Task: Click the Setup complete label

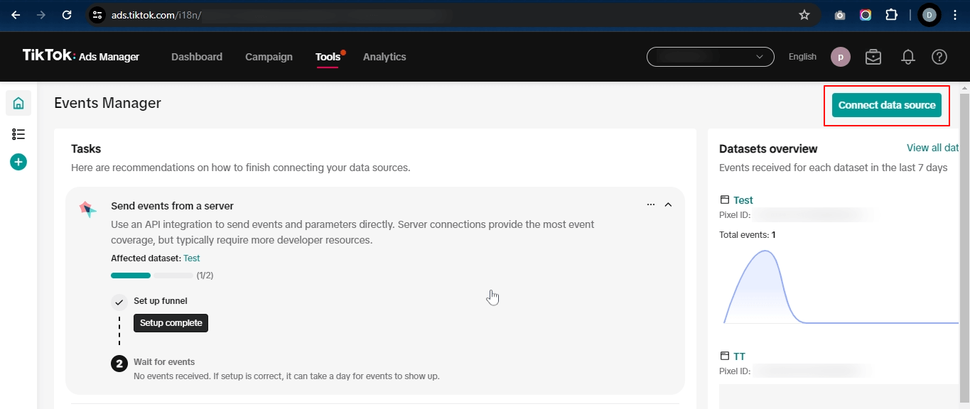Action: pos(171,323)
